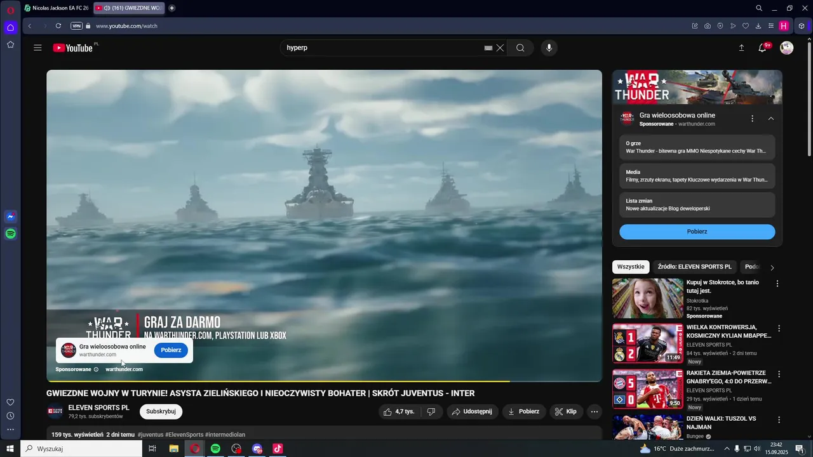Image resolution: width=813 pixels, height=457 pixels.
Task: Open the ELEVEN SPORTS PL channel name
Action: (98, 407)
